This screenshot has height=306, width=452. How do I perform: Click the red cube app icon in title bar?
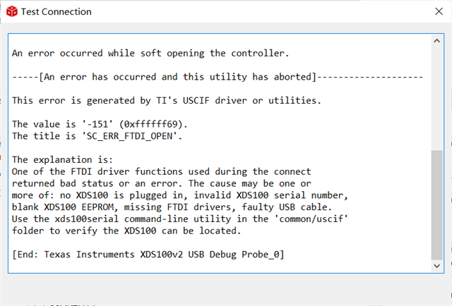(9, 12)
